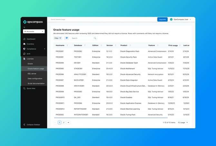Go to previous page arrow
The width and height of the screenshot is (216, 146).
click(x=55, y=123)
